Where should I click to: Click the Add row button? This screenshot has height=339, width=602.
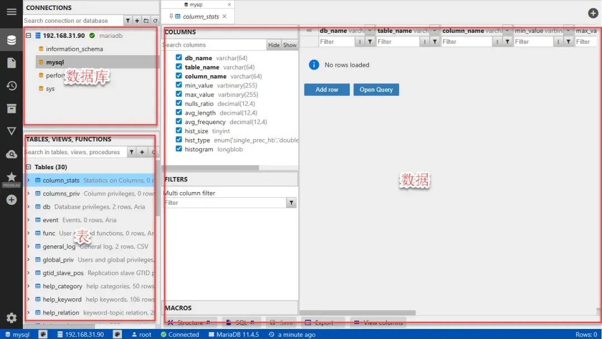pyautogui.click(x=327, y=90)
